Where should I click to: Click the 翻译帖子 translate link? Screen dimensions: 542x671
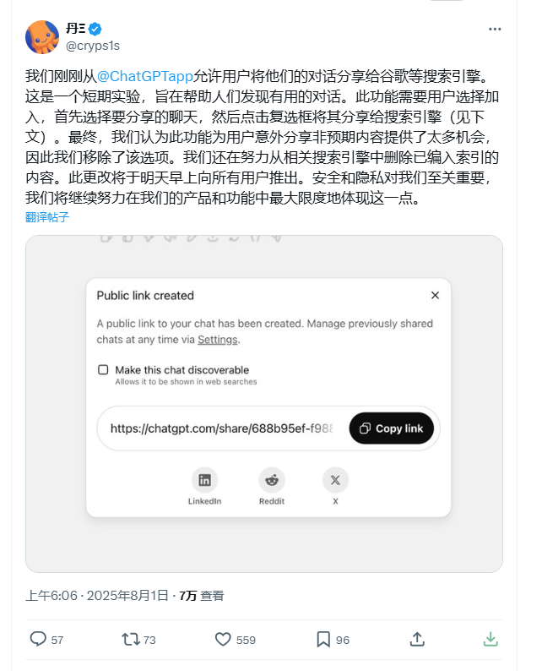coord(47,217)
